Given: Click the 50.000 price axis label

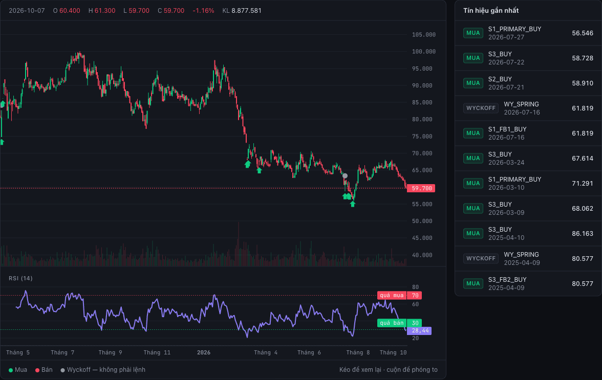Looking at the screenshot, I should click(x=422, y=221).
